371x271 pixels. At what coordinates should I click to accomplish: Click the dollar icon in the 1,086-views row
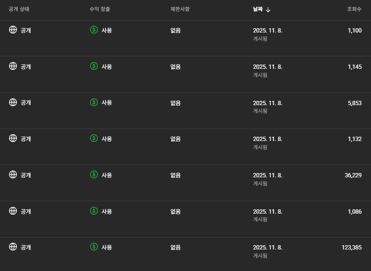94,211
